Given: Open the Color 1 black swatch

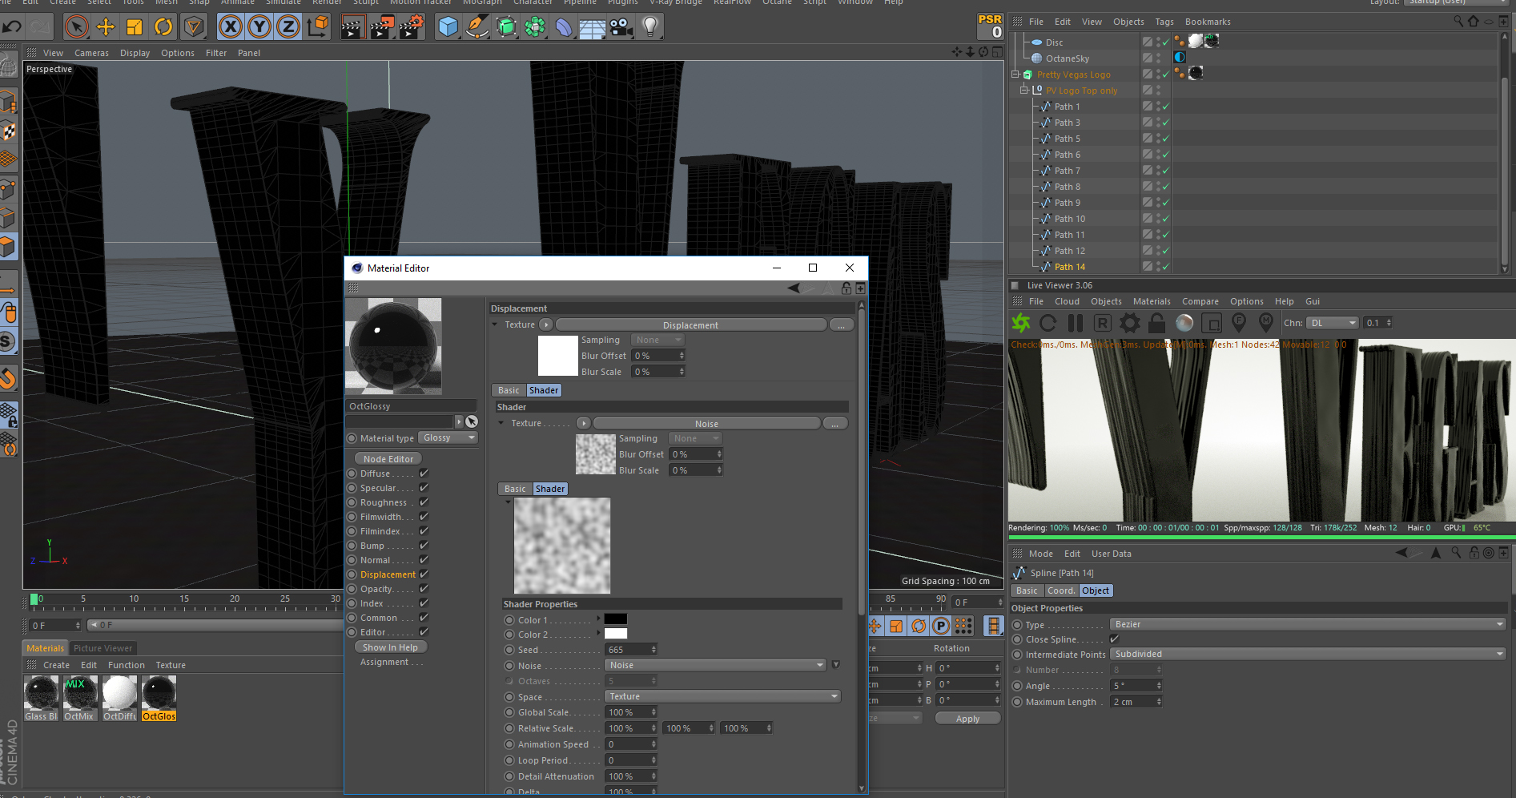Looking at the screenshot, I should (x=615, y=619).
